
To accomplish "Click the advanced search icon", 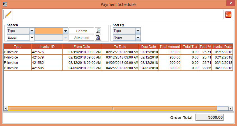I will click(x=98, y=38).
